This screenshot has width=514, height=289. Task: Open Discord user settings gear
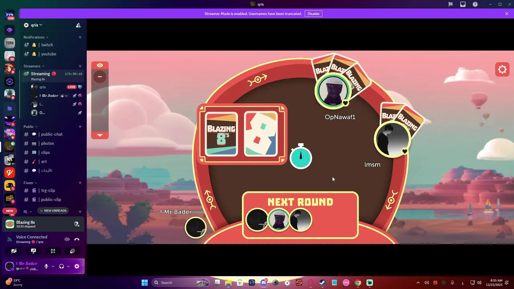tap(77, 266)
